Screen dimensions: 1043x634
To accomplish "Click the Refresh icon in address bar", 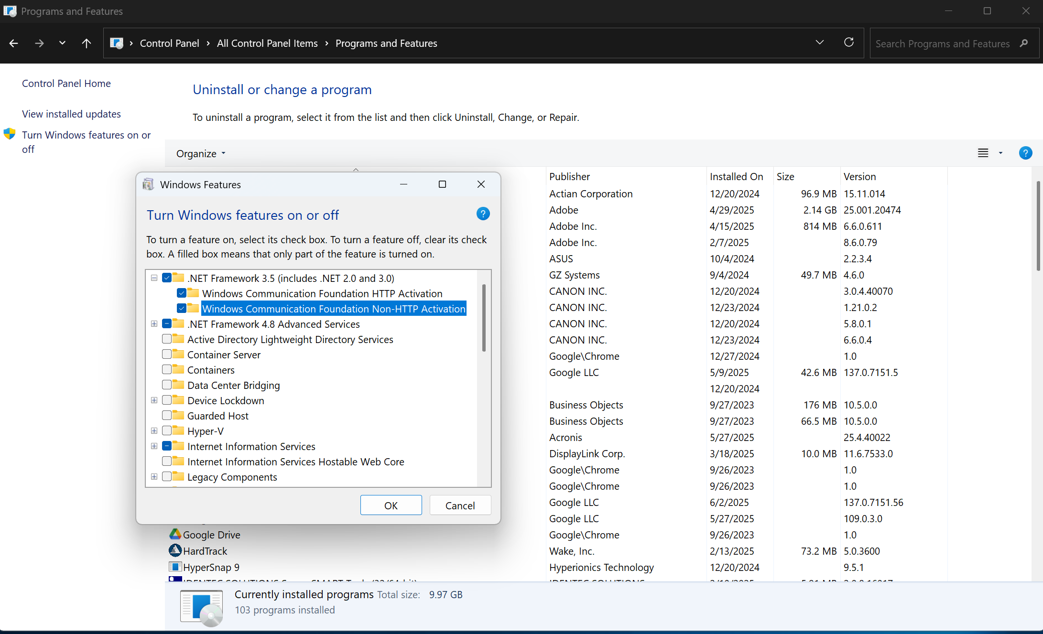I will click(x=849, y=43).
